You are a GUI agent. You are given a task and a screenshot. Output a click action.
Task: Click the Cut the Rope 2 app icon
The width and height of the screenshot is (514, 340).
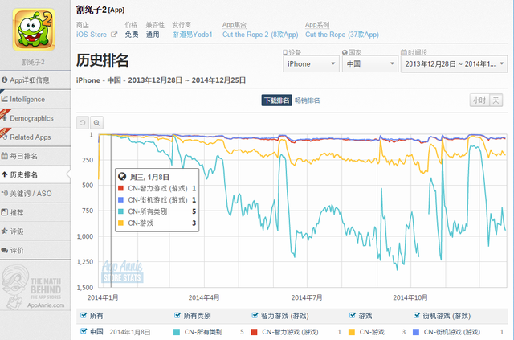(x=34, y=30)
